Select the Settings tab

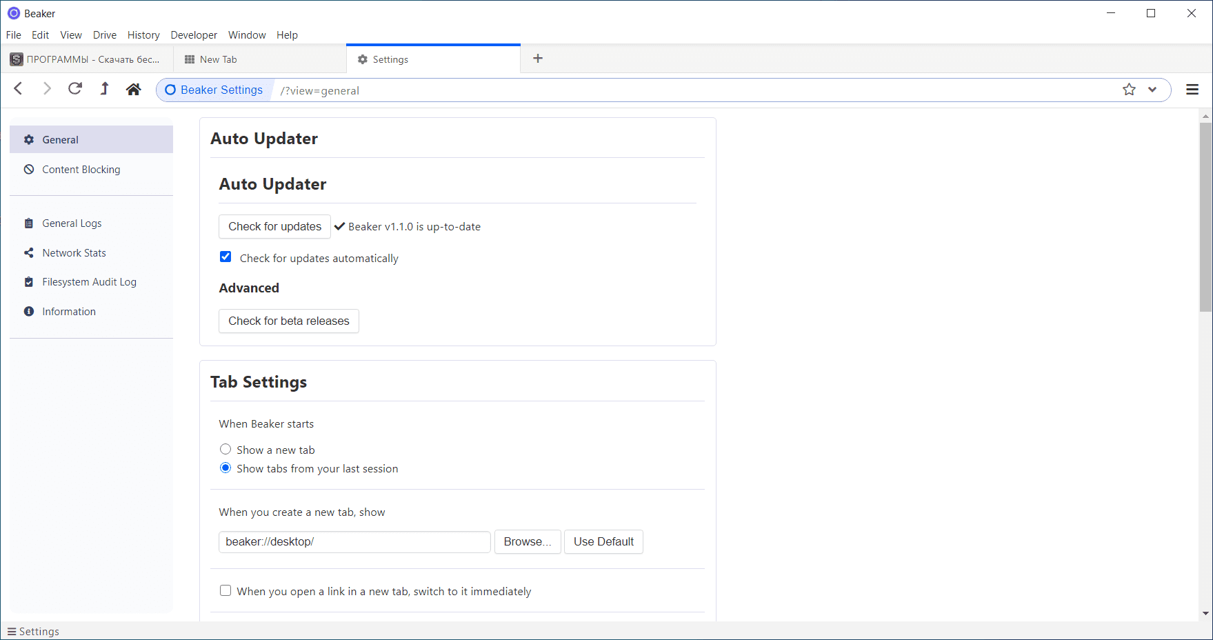433,59
